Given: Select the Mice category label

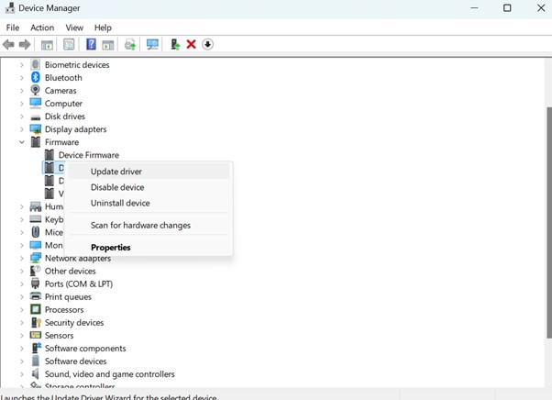Looking at the screenshot, I should coord(54,232).
